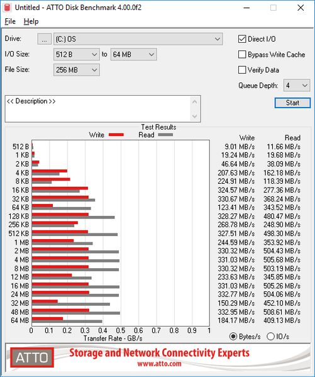Screen dimensions: 315x377
Task: Click the Write column header in results
Action: 246,138
